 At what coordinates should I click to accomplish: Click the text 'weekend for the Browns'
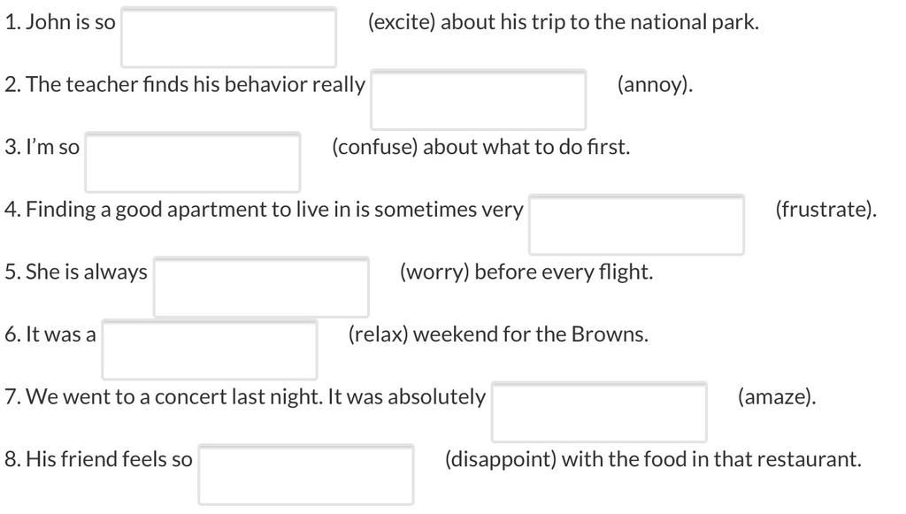(529, 334)
